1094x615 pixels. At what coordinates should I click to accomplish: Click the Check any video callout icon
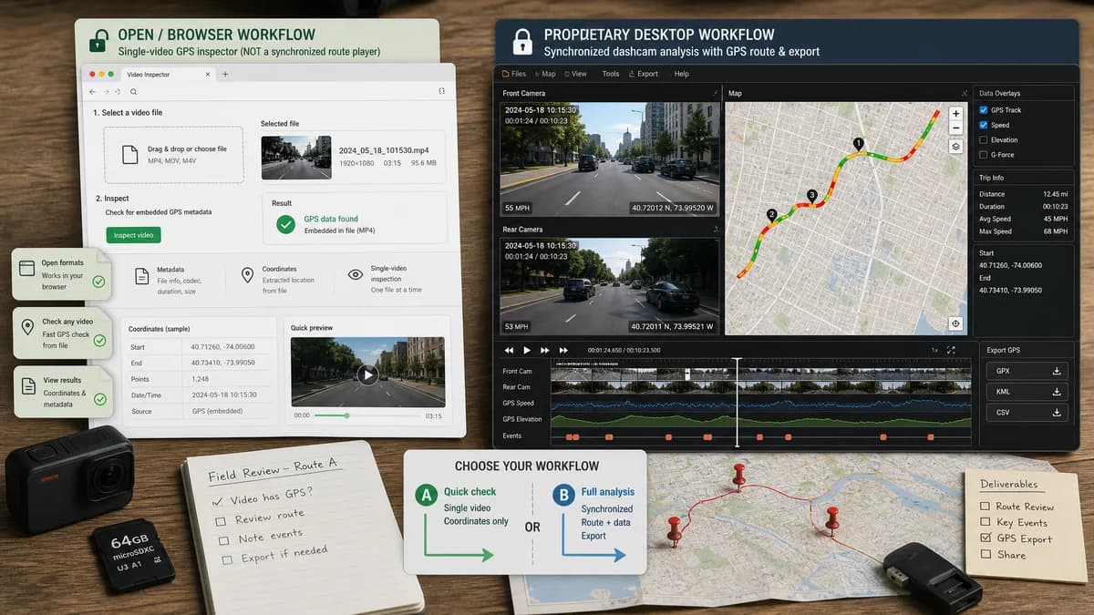click(26, 329)
